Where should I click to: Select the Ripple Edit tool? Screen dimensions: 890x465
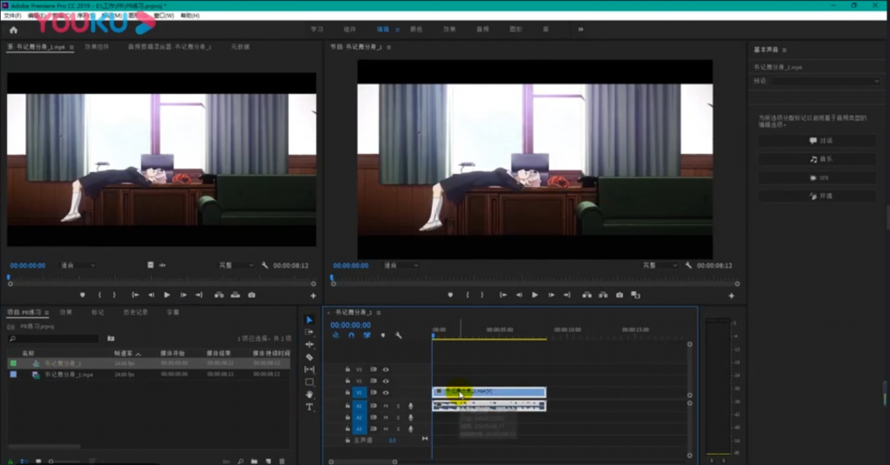pyautogui.click(x=309, y=344)
